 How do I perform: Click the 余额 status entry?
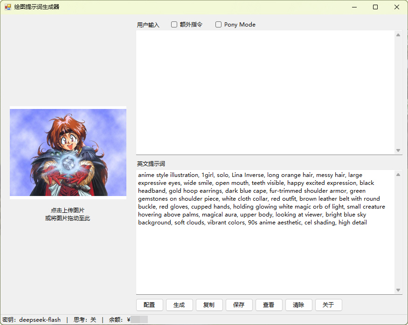coord(128,320)
